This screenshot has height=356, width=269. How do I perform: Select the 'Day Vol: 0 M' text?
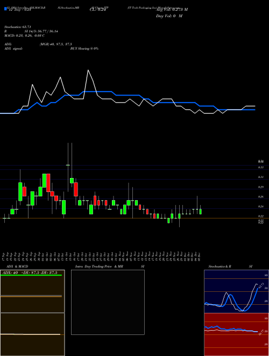169,16
